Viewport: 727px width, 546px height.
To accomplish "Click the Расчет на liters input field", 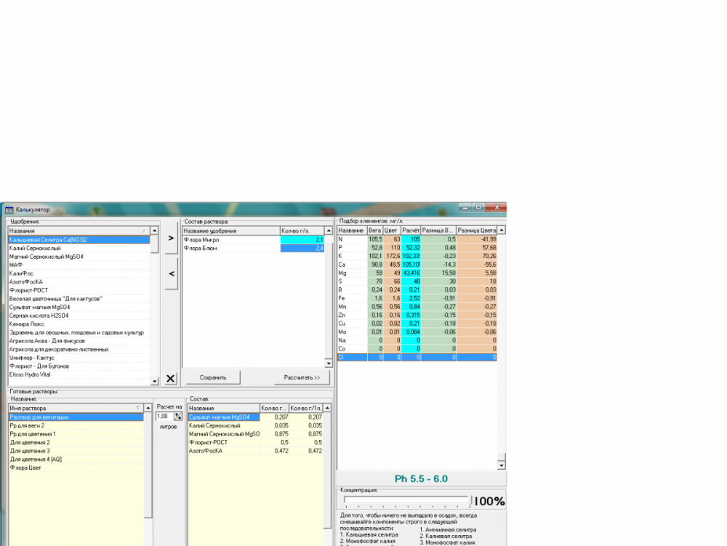I will click(164, 416).
